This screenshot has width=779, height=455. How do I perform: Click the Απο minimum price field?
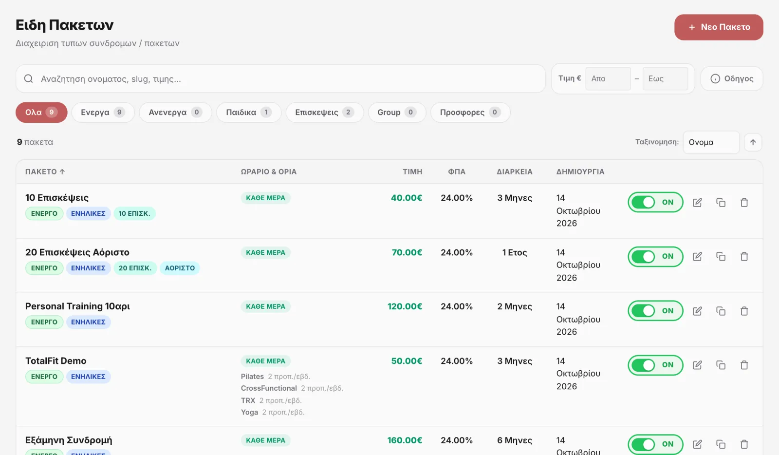(x=608, y=78)
